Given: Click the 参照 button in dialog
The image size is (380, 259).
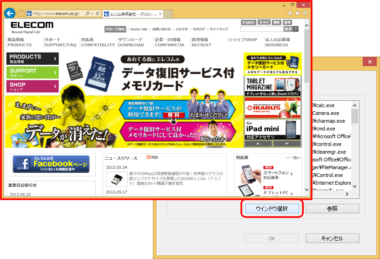Looking at the screenshot, I should coord(332,208).
